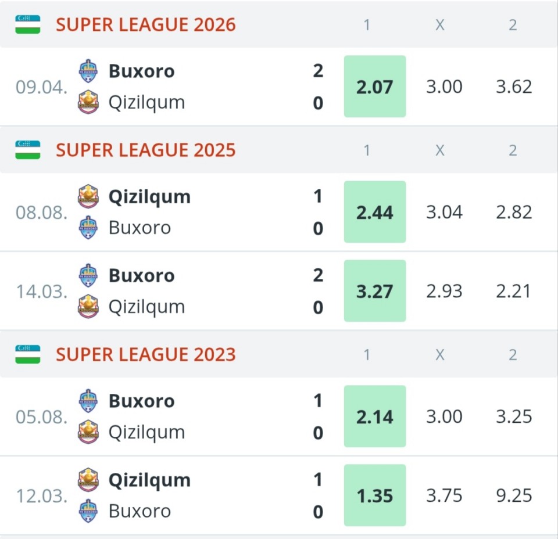Click Buxoro's crest in the 09.04. match
This screenshot has width=558, height=539.
pyautogui.click(x=88, y=71)
